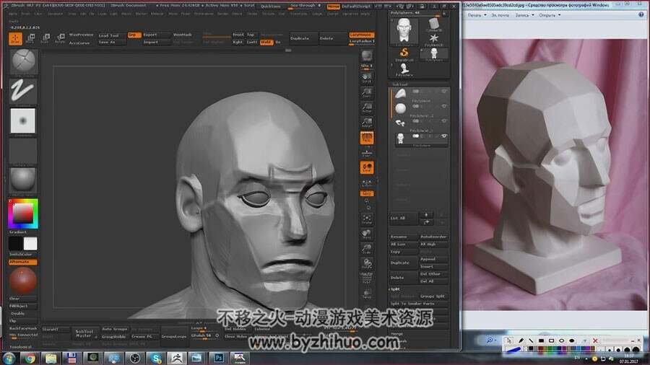Toggle Transp transparency icon
The height and width of the screenshot is (365, 650).
(367, 293)
